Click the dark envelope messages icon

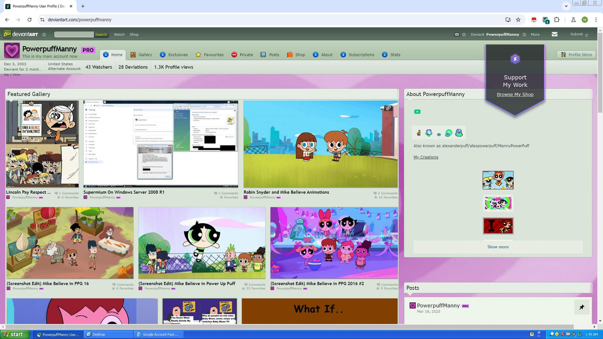456,34
